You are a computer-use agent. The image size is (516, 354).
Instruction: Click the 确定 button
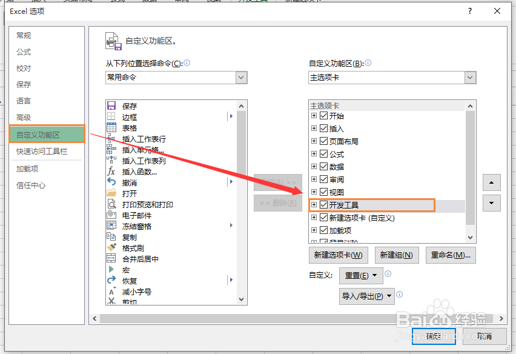coord(434,336)
